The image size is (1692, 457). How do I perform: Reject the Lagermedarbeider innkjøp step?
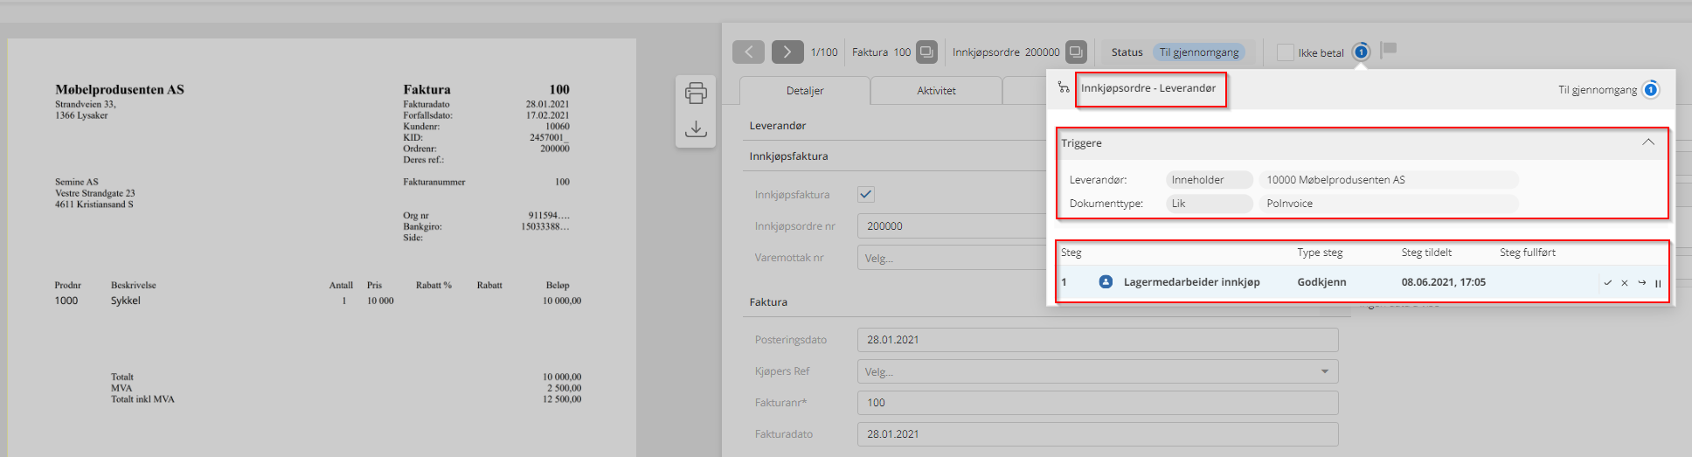coord(1624,283)
